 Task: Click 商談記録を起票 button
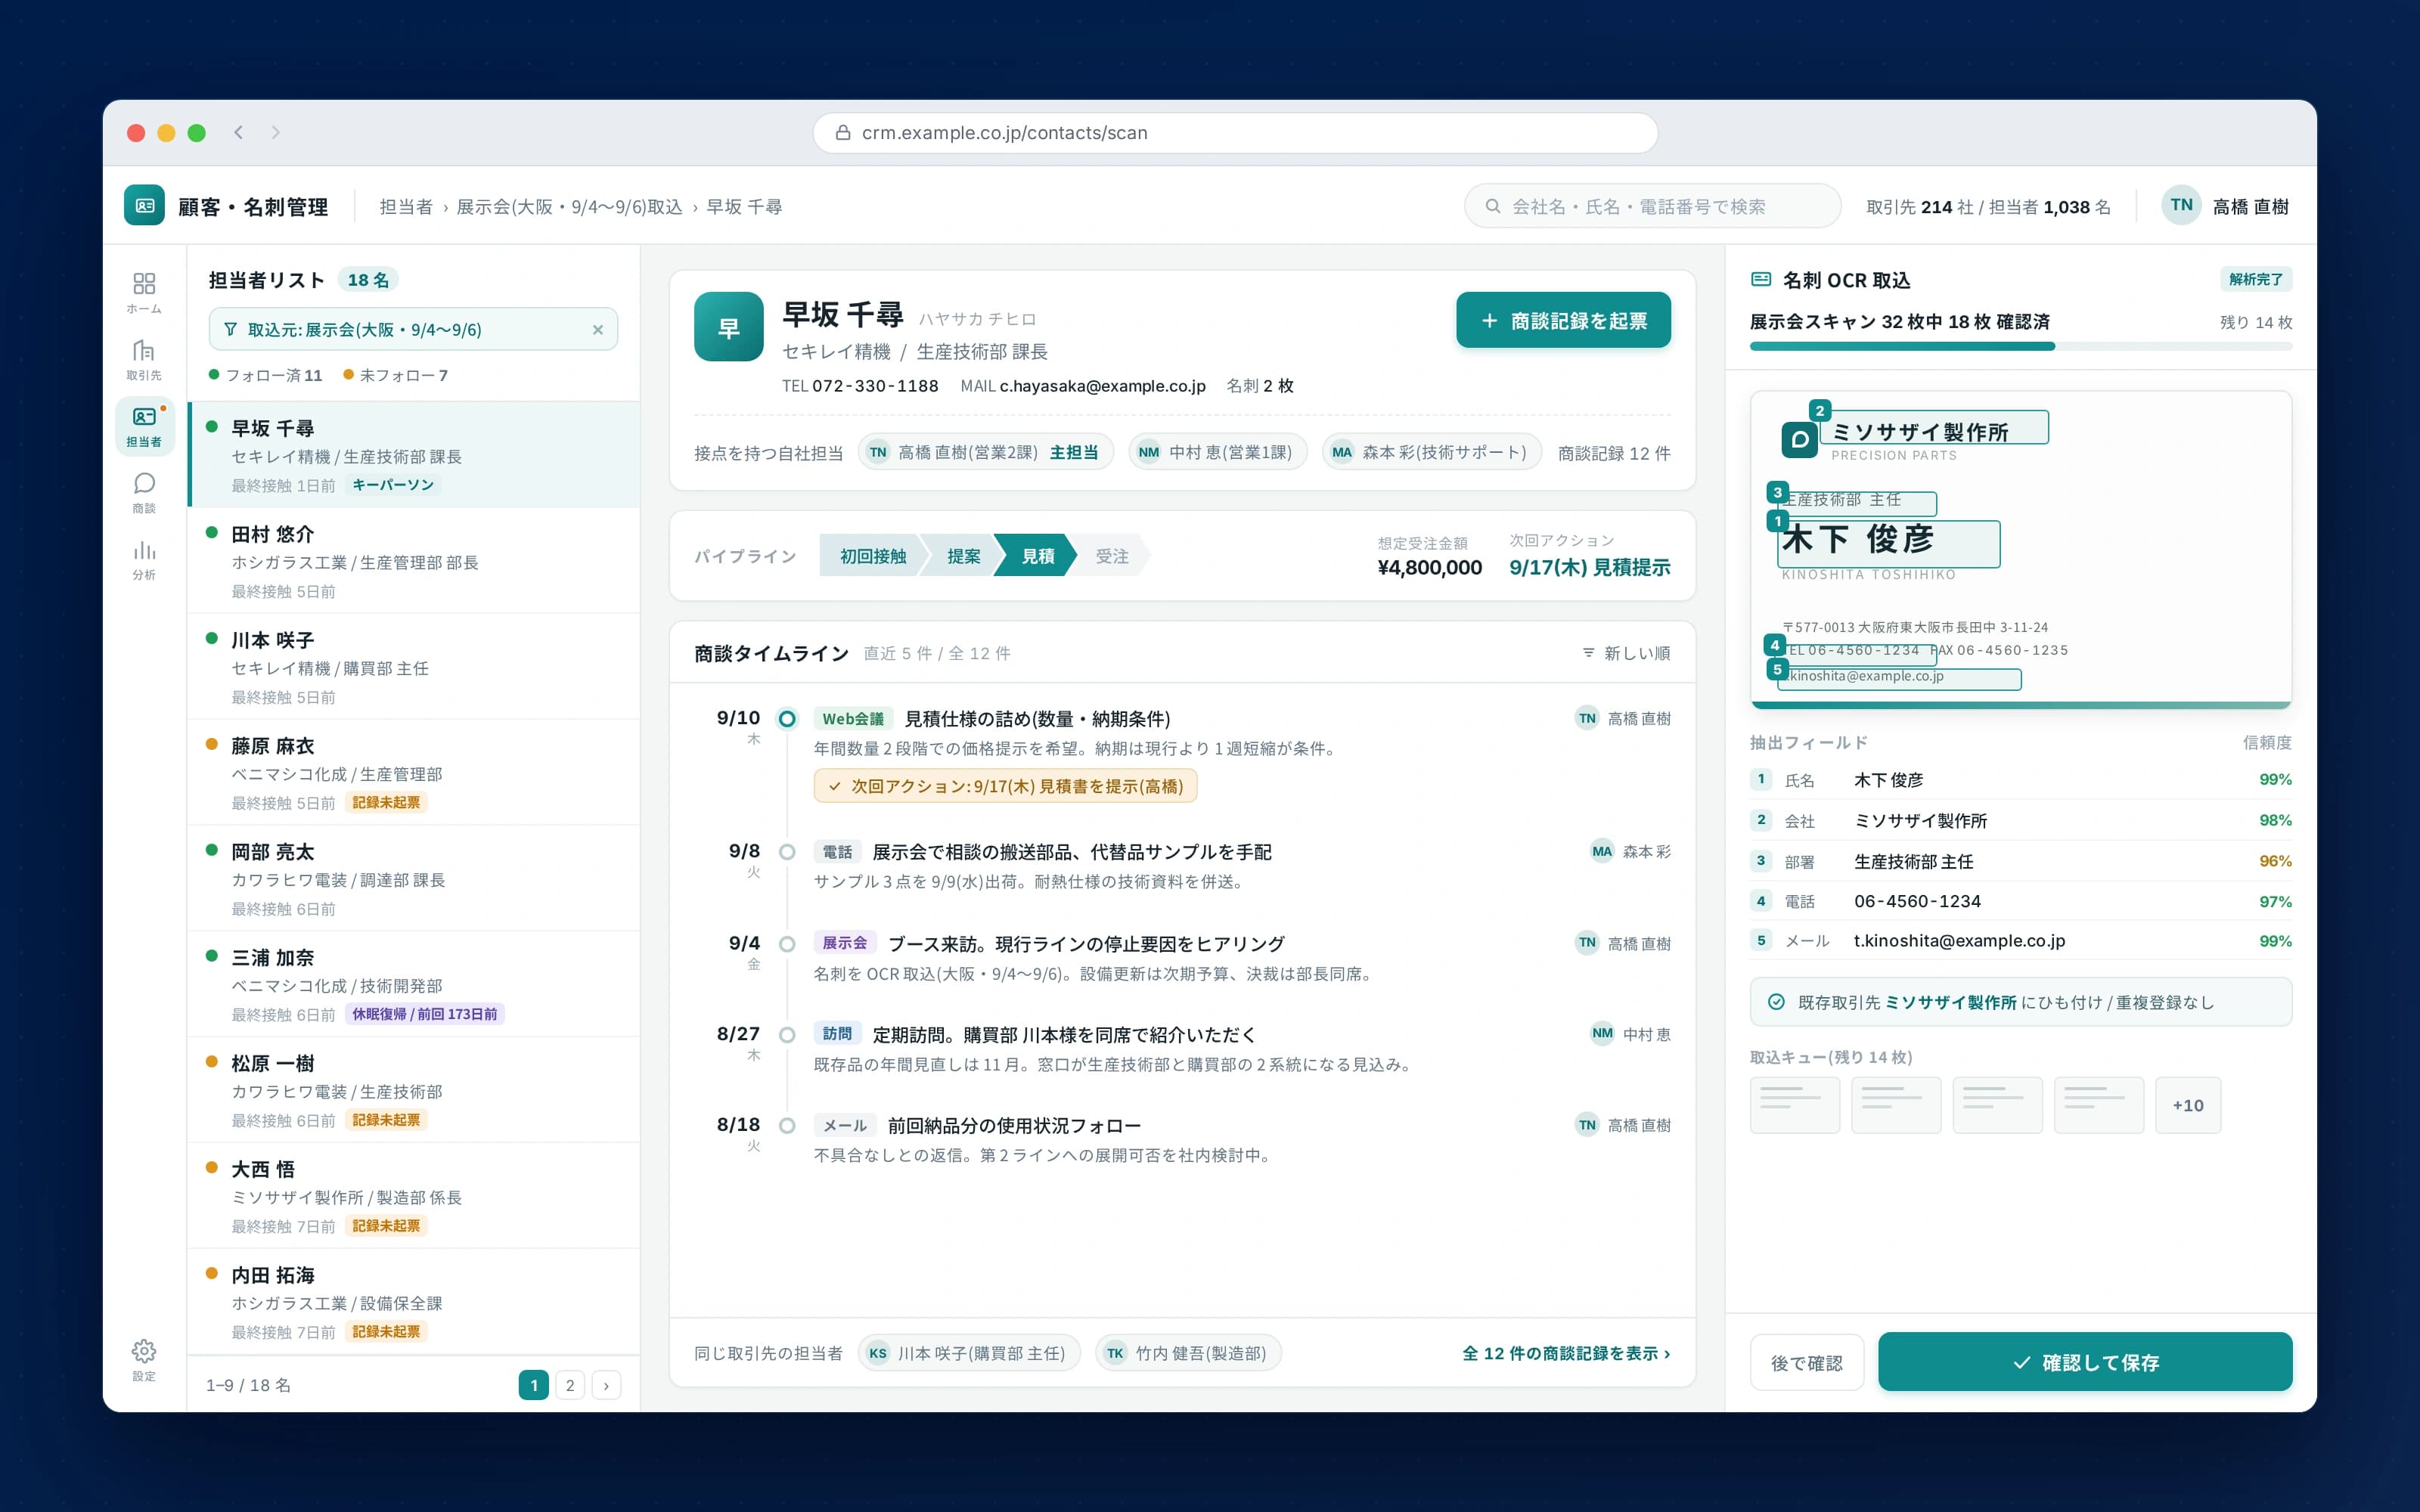click(1563, 320)
